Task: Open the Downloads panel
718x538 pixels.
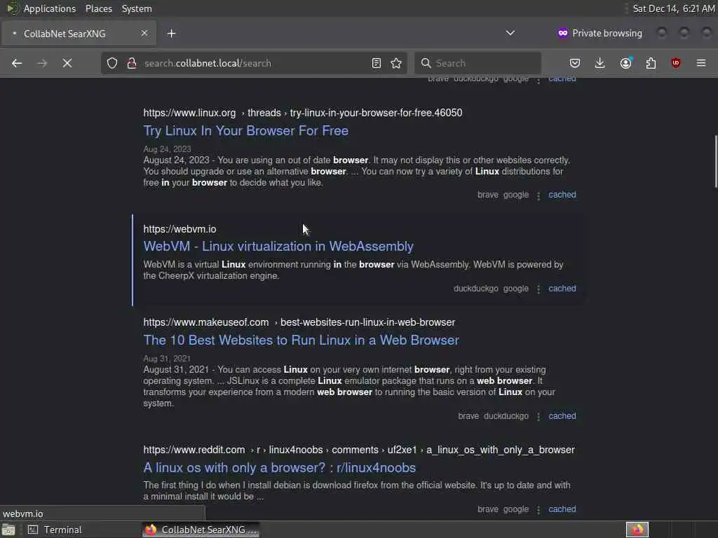Action: [x=600, y=63]
